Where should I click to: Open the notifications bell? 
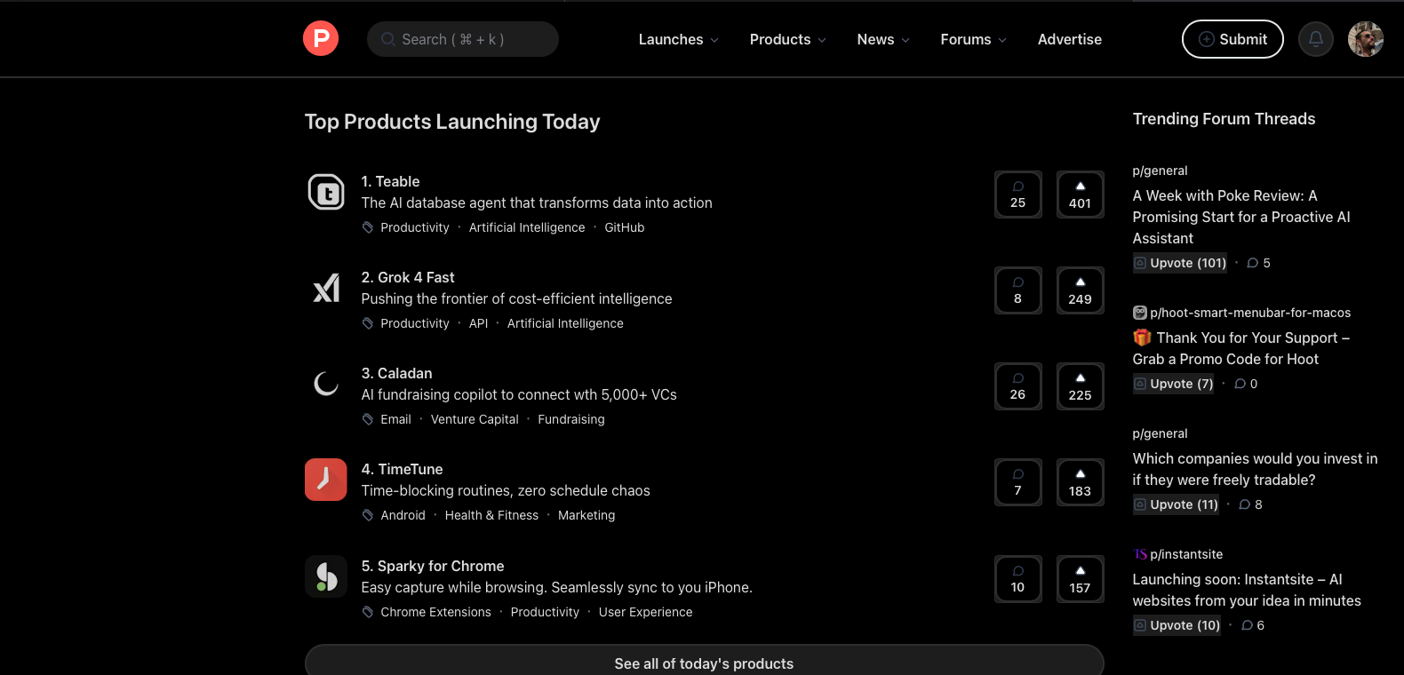1316,39
